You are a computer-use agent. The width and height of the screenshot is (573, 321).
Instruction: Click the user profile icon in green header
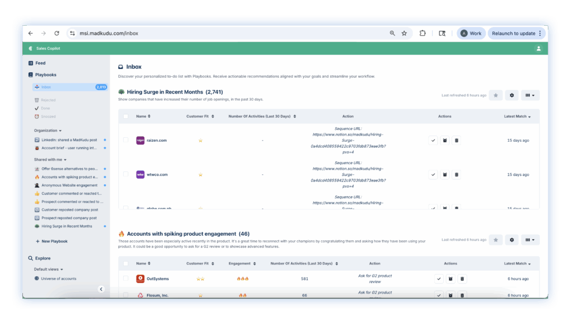[538, 49]
